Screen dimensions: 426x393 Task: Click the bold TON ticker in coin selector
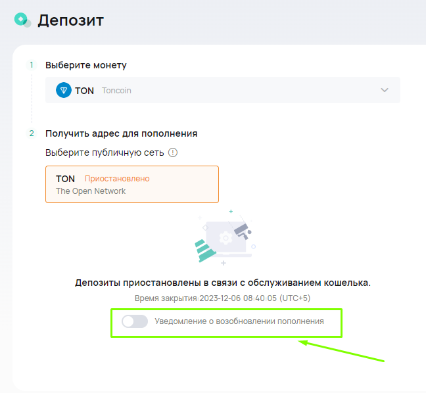point(84,91)
